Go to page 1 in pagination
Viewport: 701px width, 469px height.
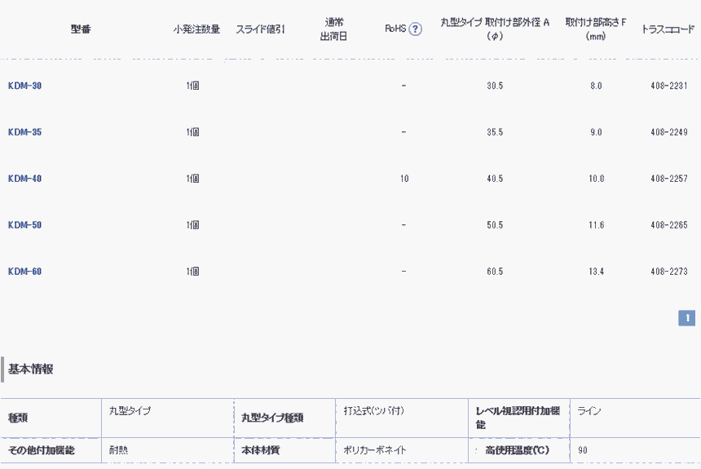click(x=686, y=318)
